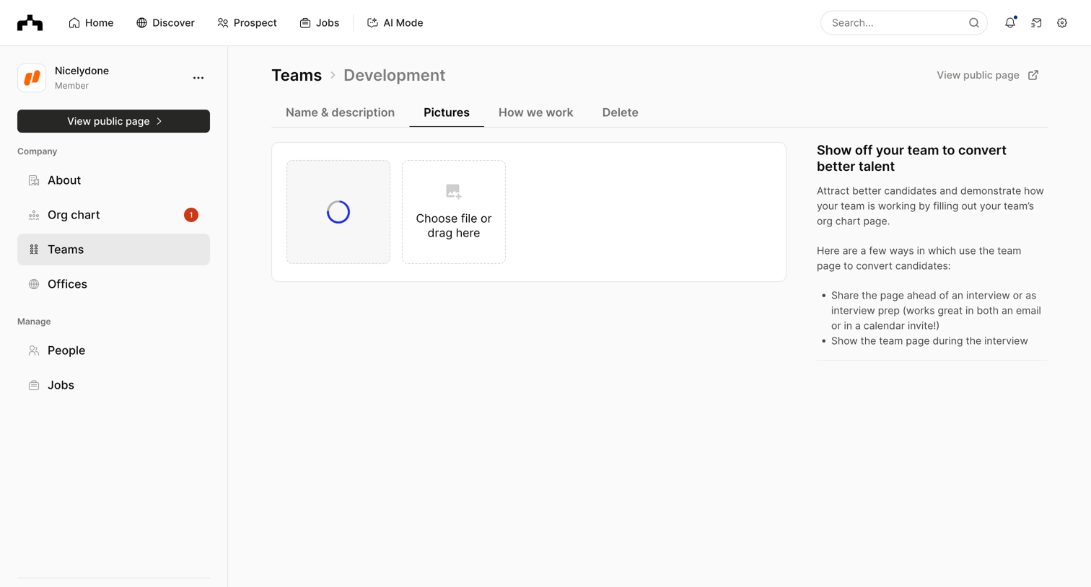Click the loading picture placeholder tile
Image resolution: width=1091 pixels, height=587 pixels.
click(338, 212)
